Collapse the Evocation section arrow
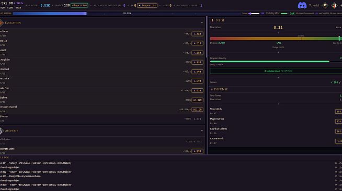The height and width of the screenshot is (191, 342). tap(202, 23)
